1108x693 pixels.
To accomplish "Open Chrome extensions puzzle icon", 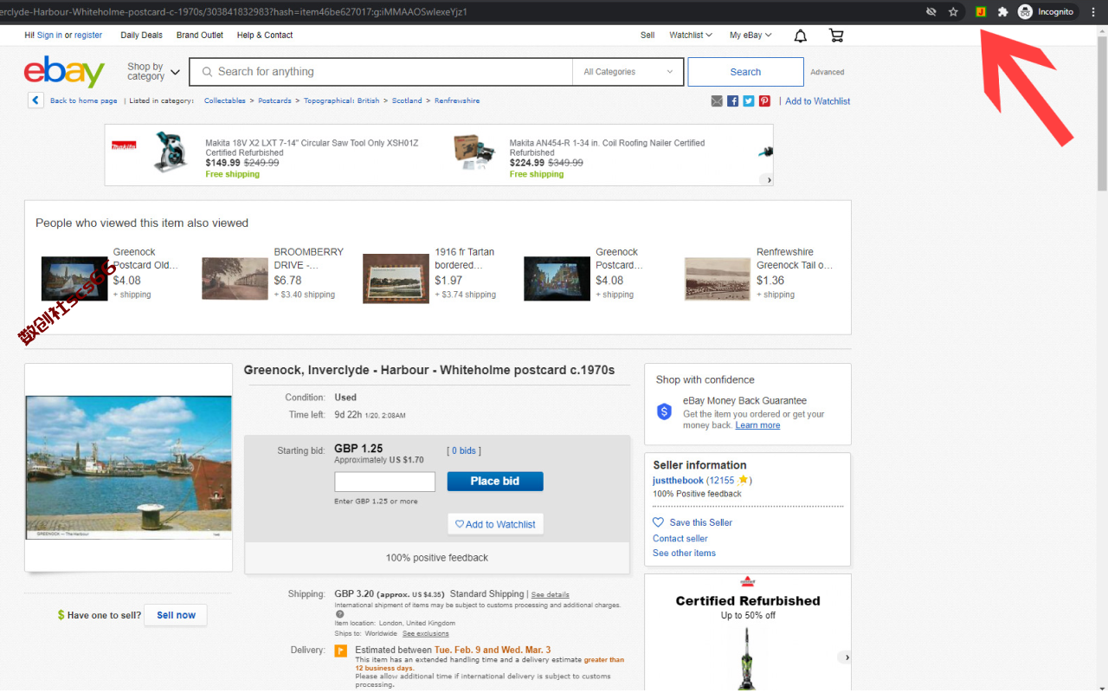I will tap(1002, 12).
